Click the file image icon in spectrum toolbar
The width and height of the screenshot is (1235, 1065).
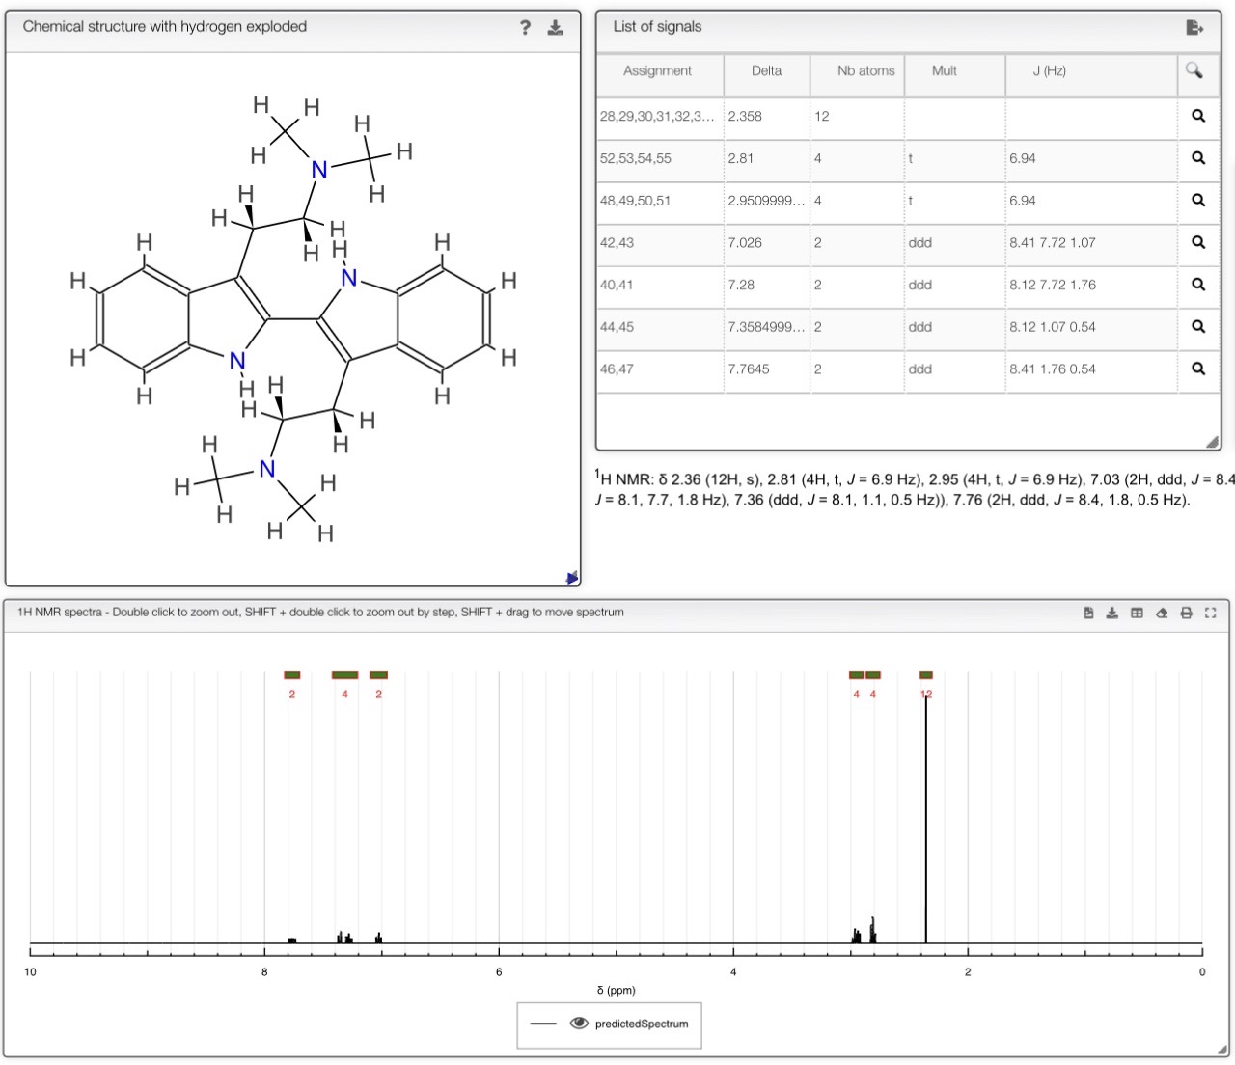pyautogui.click(x=1088, y=613)
